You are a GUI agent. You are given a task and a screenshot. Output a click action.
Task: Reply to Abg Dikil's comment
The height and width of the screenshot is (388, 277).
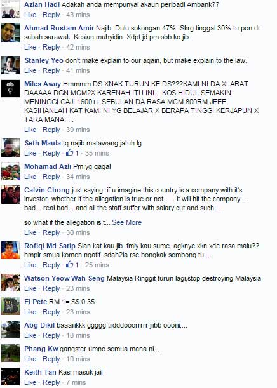click(x=51, y=335)
